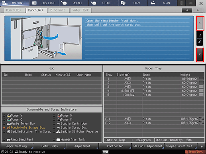Select the Toner Y indicator icon
206x154 pixels.
coord(9,115)
